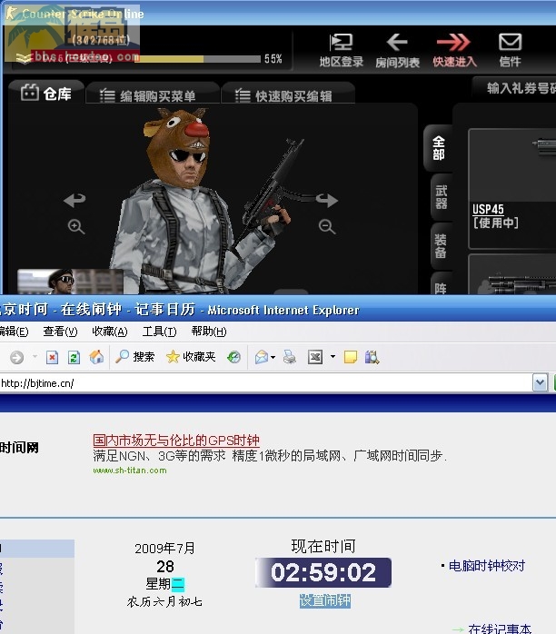Open the 收藏夹 favorites star button
This screenshot has height=634, width=556.
(x=191, y=357)
